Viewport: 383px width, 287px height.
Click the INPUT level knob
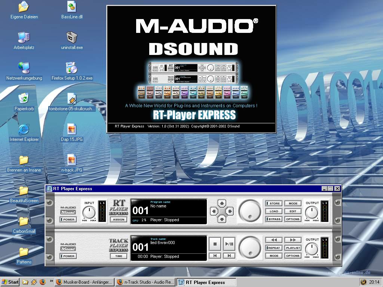[89, 212]
